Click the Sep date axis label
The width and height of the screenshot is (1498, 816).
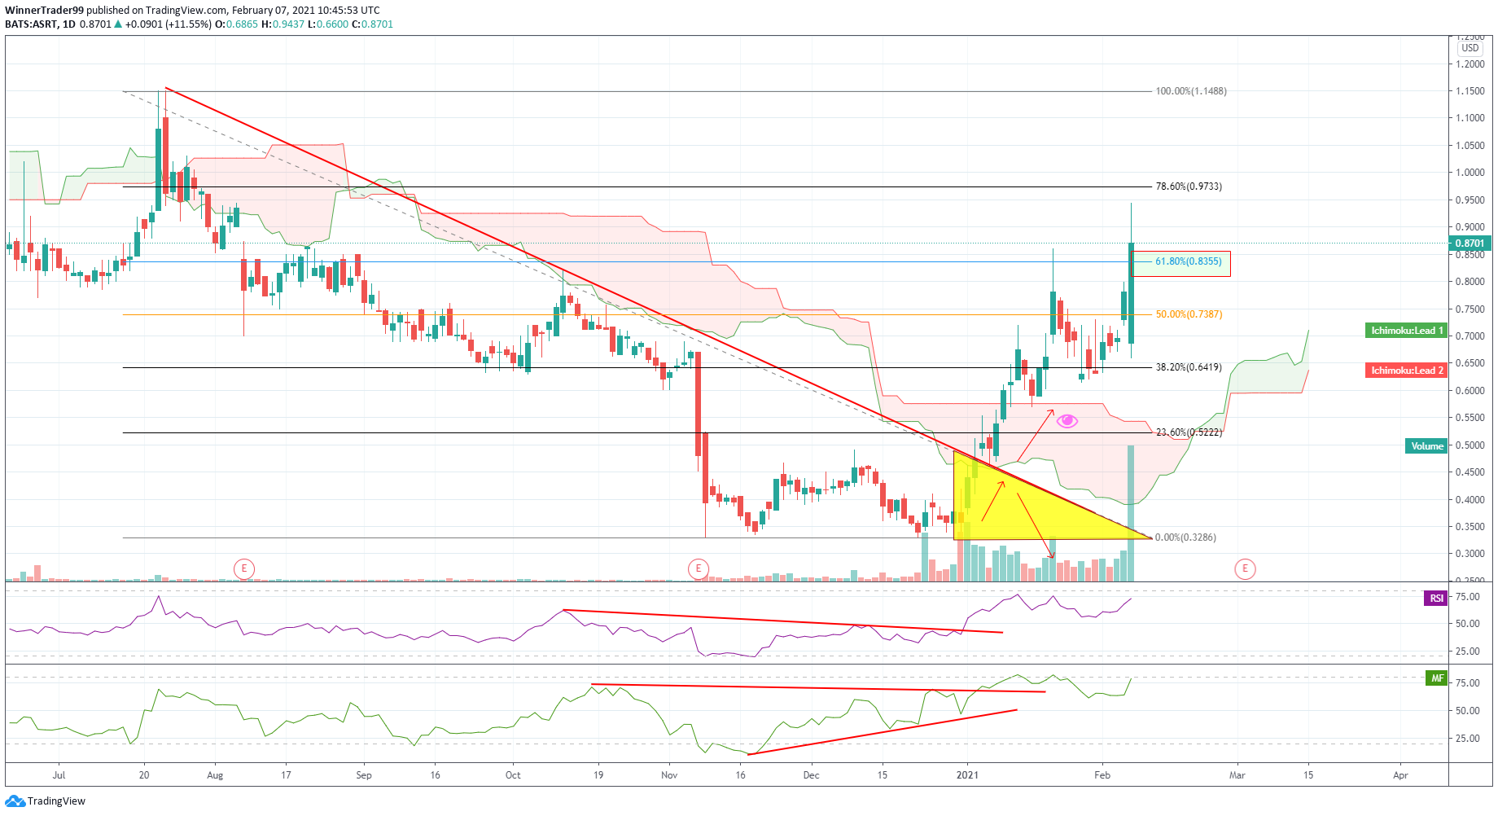pos(364,775)
